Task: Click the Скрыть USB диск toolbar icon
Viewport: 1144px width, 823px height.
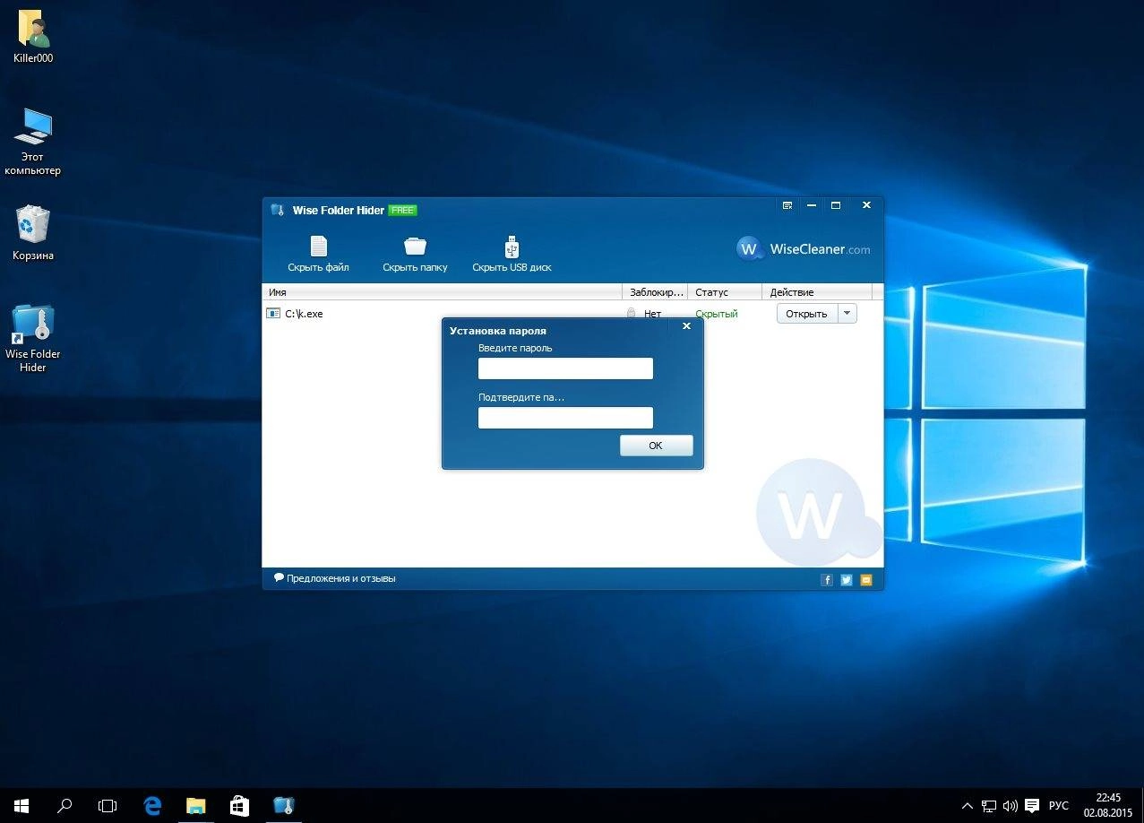Action: tap(512, 254)
